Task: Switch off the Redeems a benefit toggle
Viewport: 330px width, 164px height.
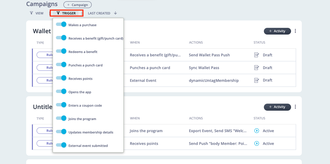Action: pyautogui.click(x=61, y=51)
